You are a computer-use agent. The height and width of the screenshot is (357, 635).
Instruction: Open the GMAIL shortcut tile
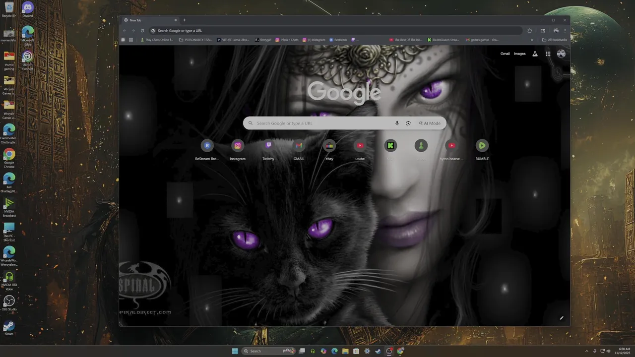tap(299, 150)
